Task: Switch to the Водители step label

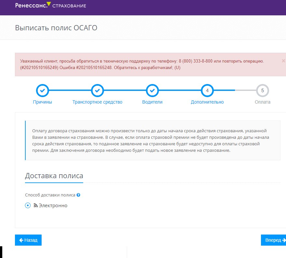Action: pyautogui.click(x=152, y=102)
